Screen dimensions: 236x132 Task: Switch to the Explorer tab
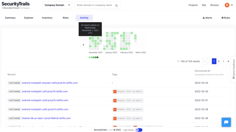29,18
